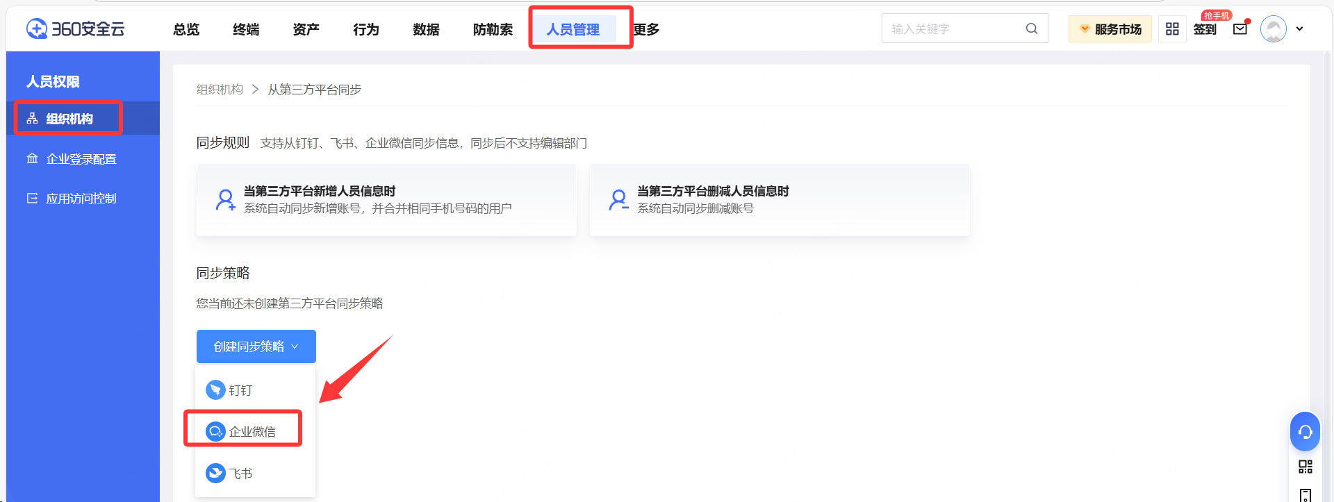
Task: Open 企业登录配置 in sidebar
Action: click(81, 159)
